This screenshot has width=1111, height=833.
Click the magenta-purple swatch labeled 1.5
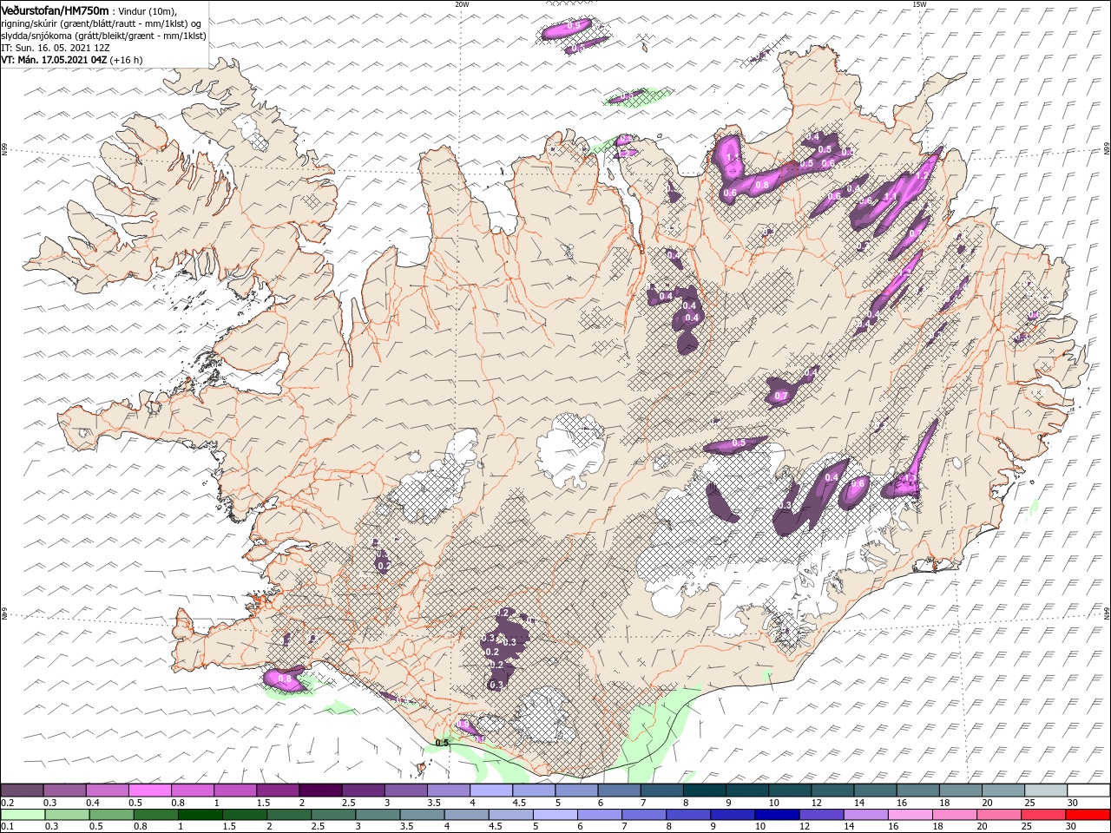277,790
